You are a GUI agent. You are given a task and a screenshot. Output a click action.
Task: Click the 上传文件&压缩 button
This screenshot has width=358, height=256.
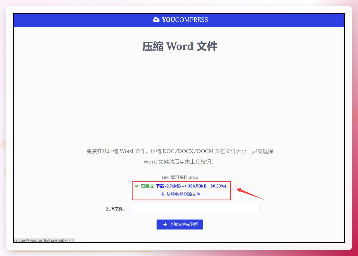(x=180, y=224)
